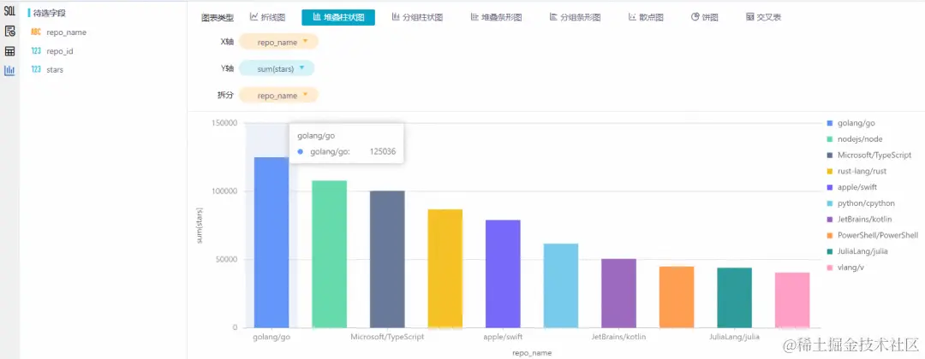This screenshot has height=359, width=925.
Task: Open the split (拆分) repo_name dropdown
Action: pyautogui.click(x=278, y=95)
